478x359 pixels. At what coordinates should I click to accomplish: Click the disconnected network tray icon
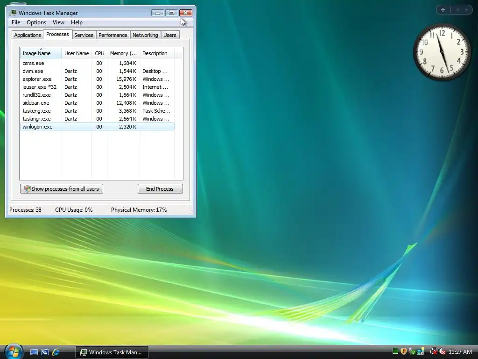coord(434,352)
